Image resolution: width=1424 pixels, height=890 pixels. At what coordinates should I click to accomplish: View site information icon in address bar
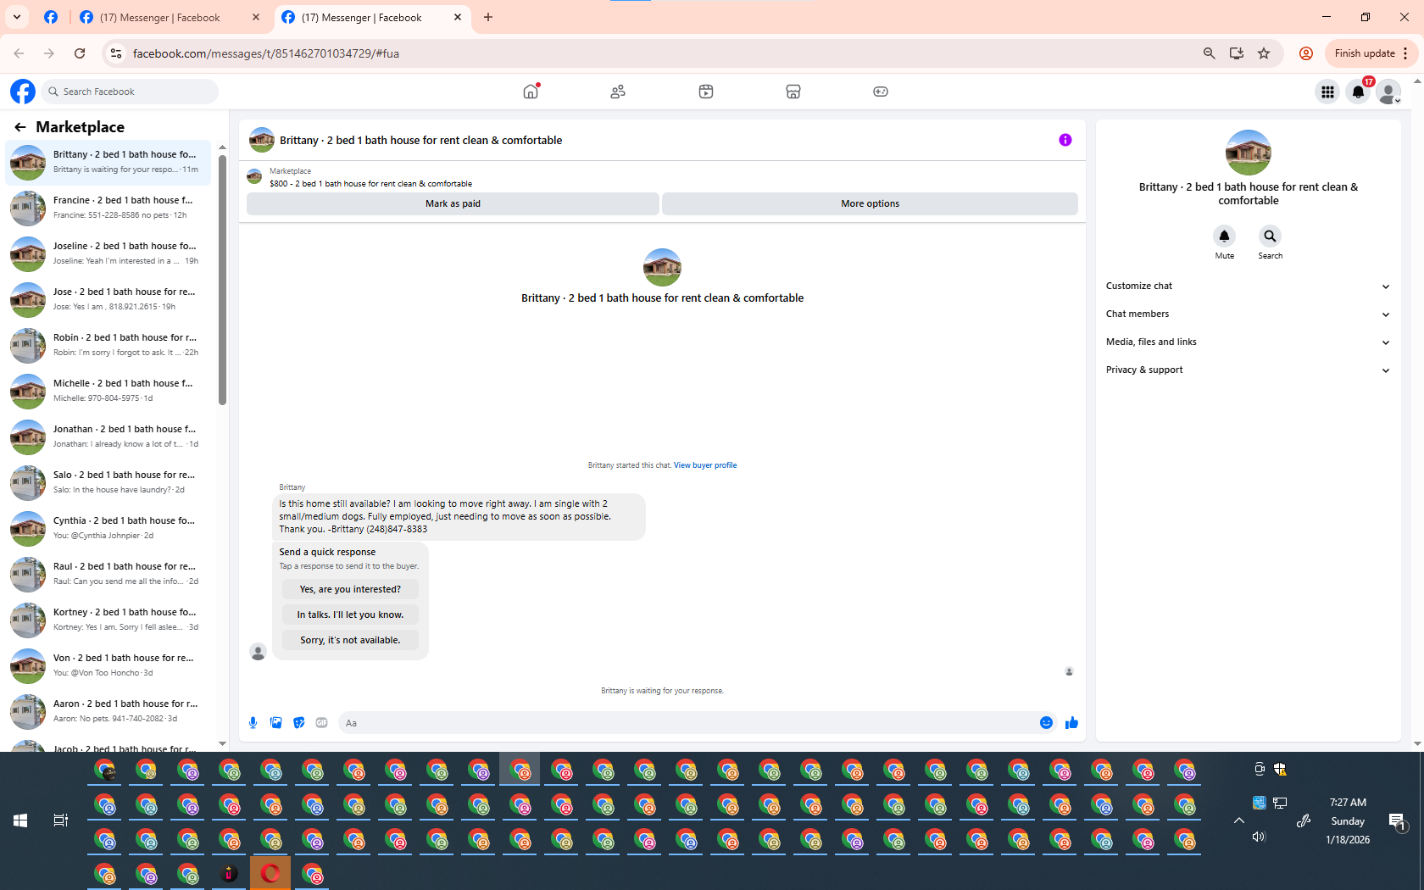(x=116, y=53)
